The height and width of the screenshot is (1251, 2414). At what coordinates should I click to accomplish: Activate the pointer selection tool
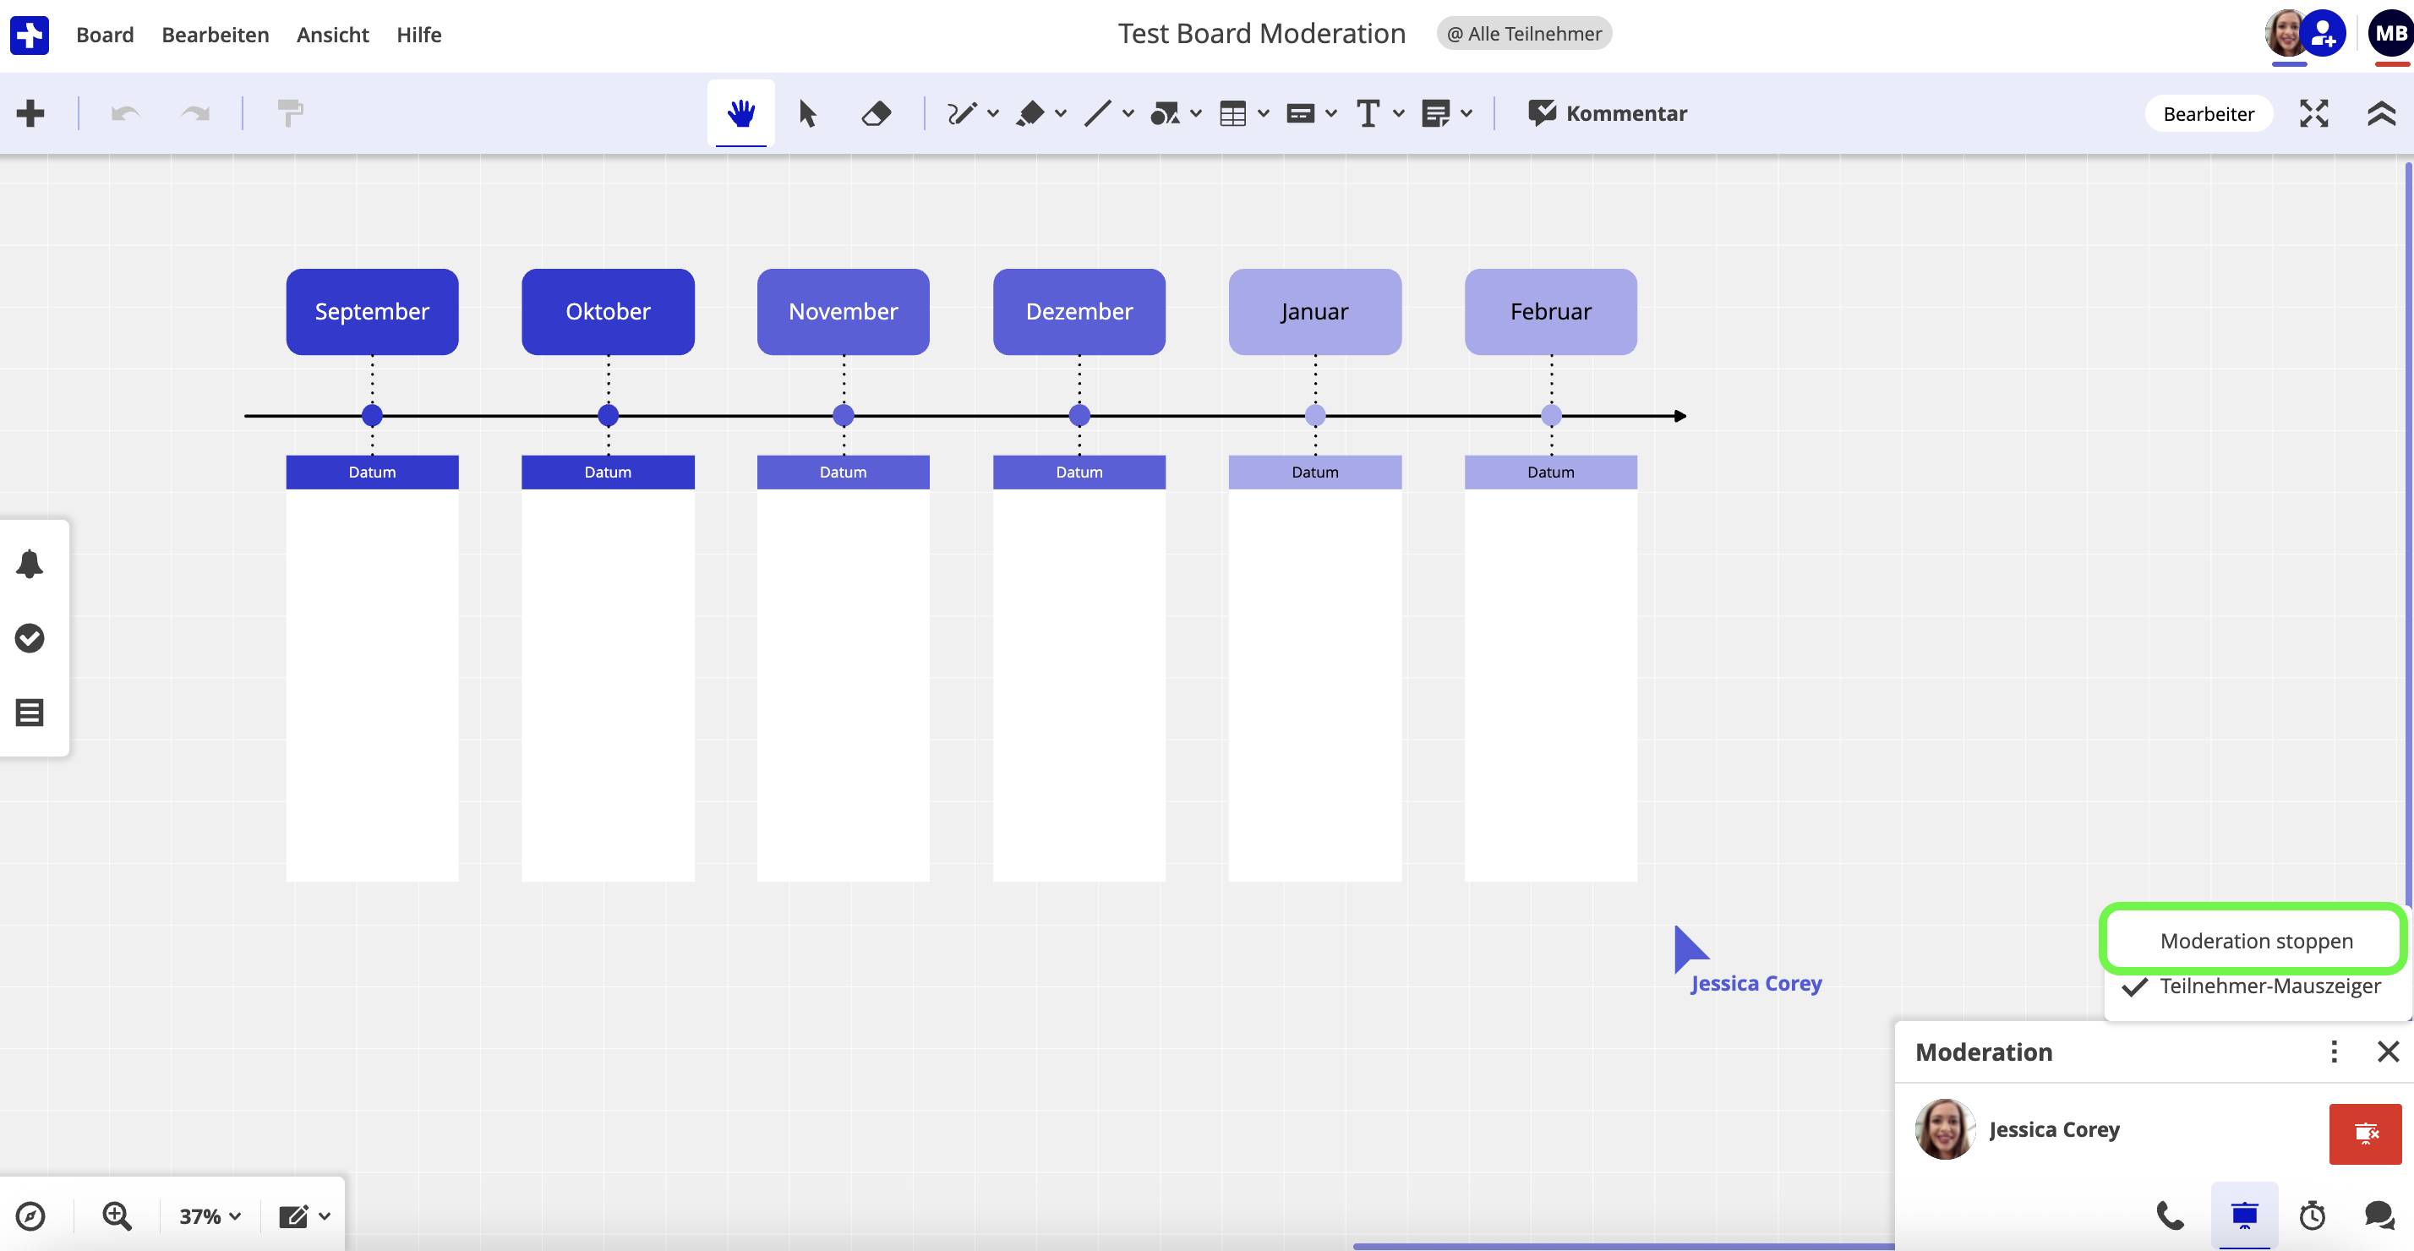pos(807,113)
